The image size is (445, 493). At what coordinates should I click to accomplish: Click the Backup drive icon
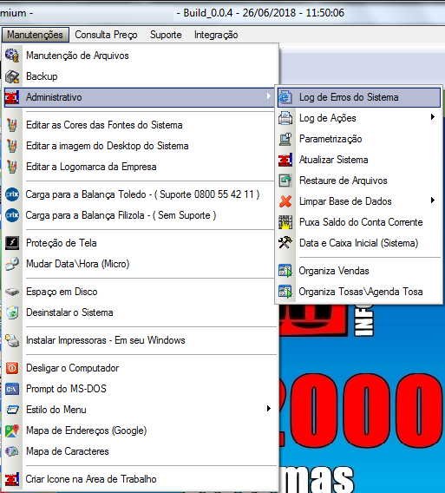click(x=12, y=76)
